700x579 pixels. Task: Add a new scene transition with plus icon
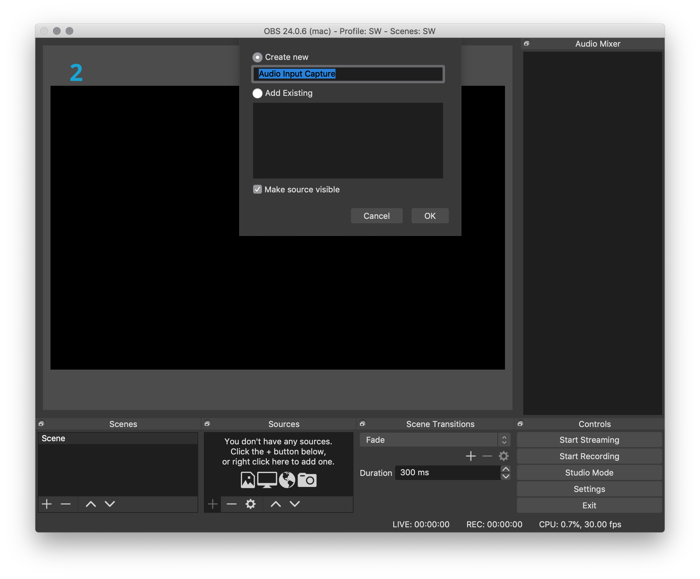(x=471, y=456)
